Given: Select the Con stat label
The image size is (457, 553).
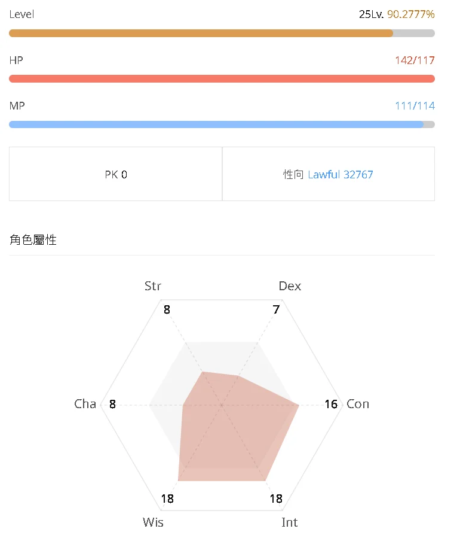Looking at the screenshot, I should (x=357, y=404).
